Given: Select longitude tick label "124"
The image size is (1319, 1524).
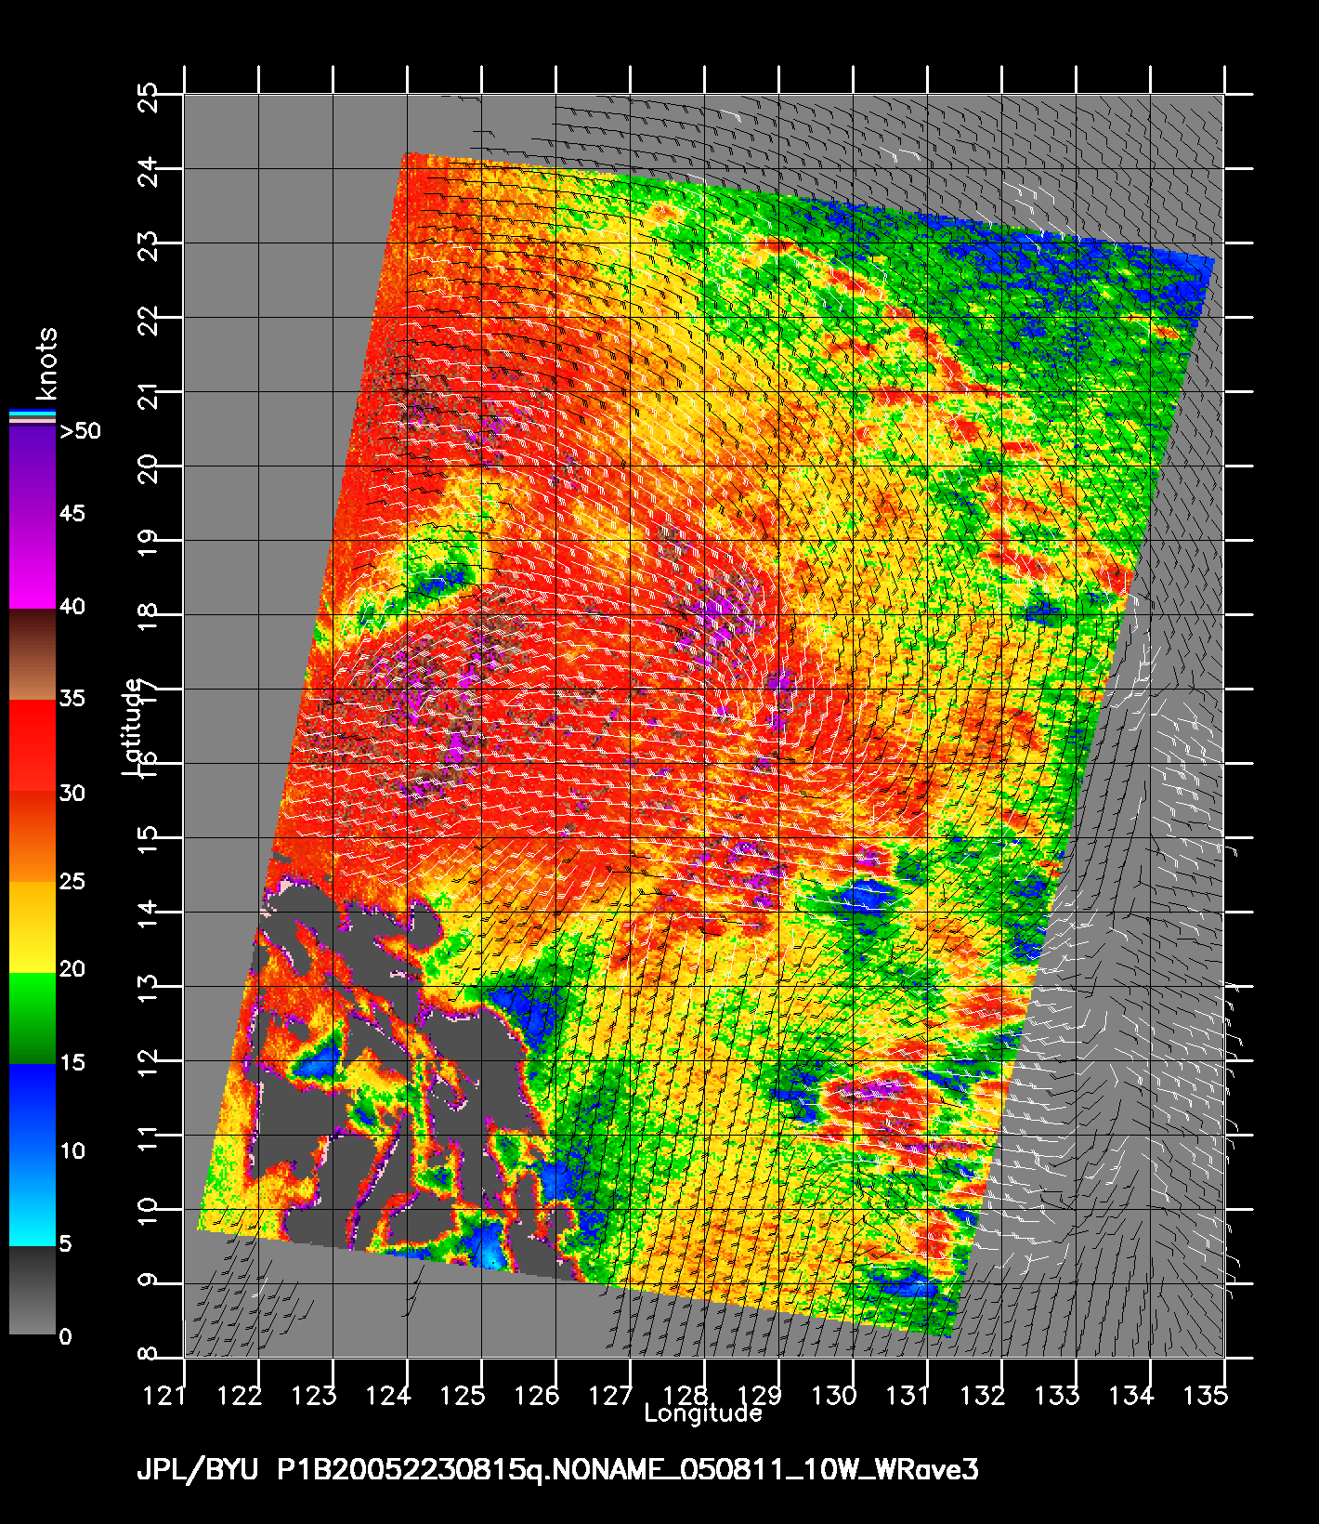Looking at the screenshot, I should [388, 1395].
